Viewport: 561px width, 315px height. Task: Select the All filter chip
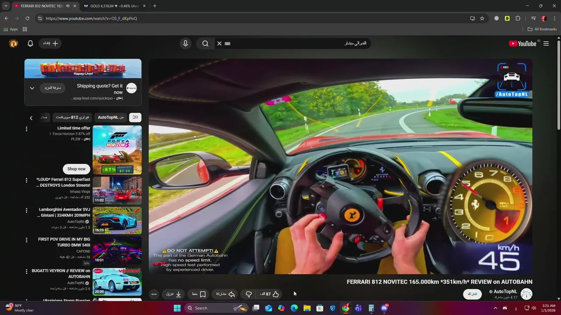tap(135, 117)
